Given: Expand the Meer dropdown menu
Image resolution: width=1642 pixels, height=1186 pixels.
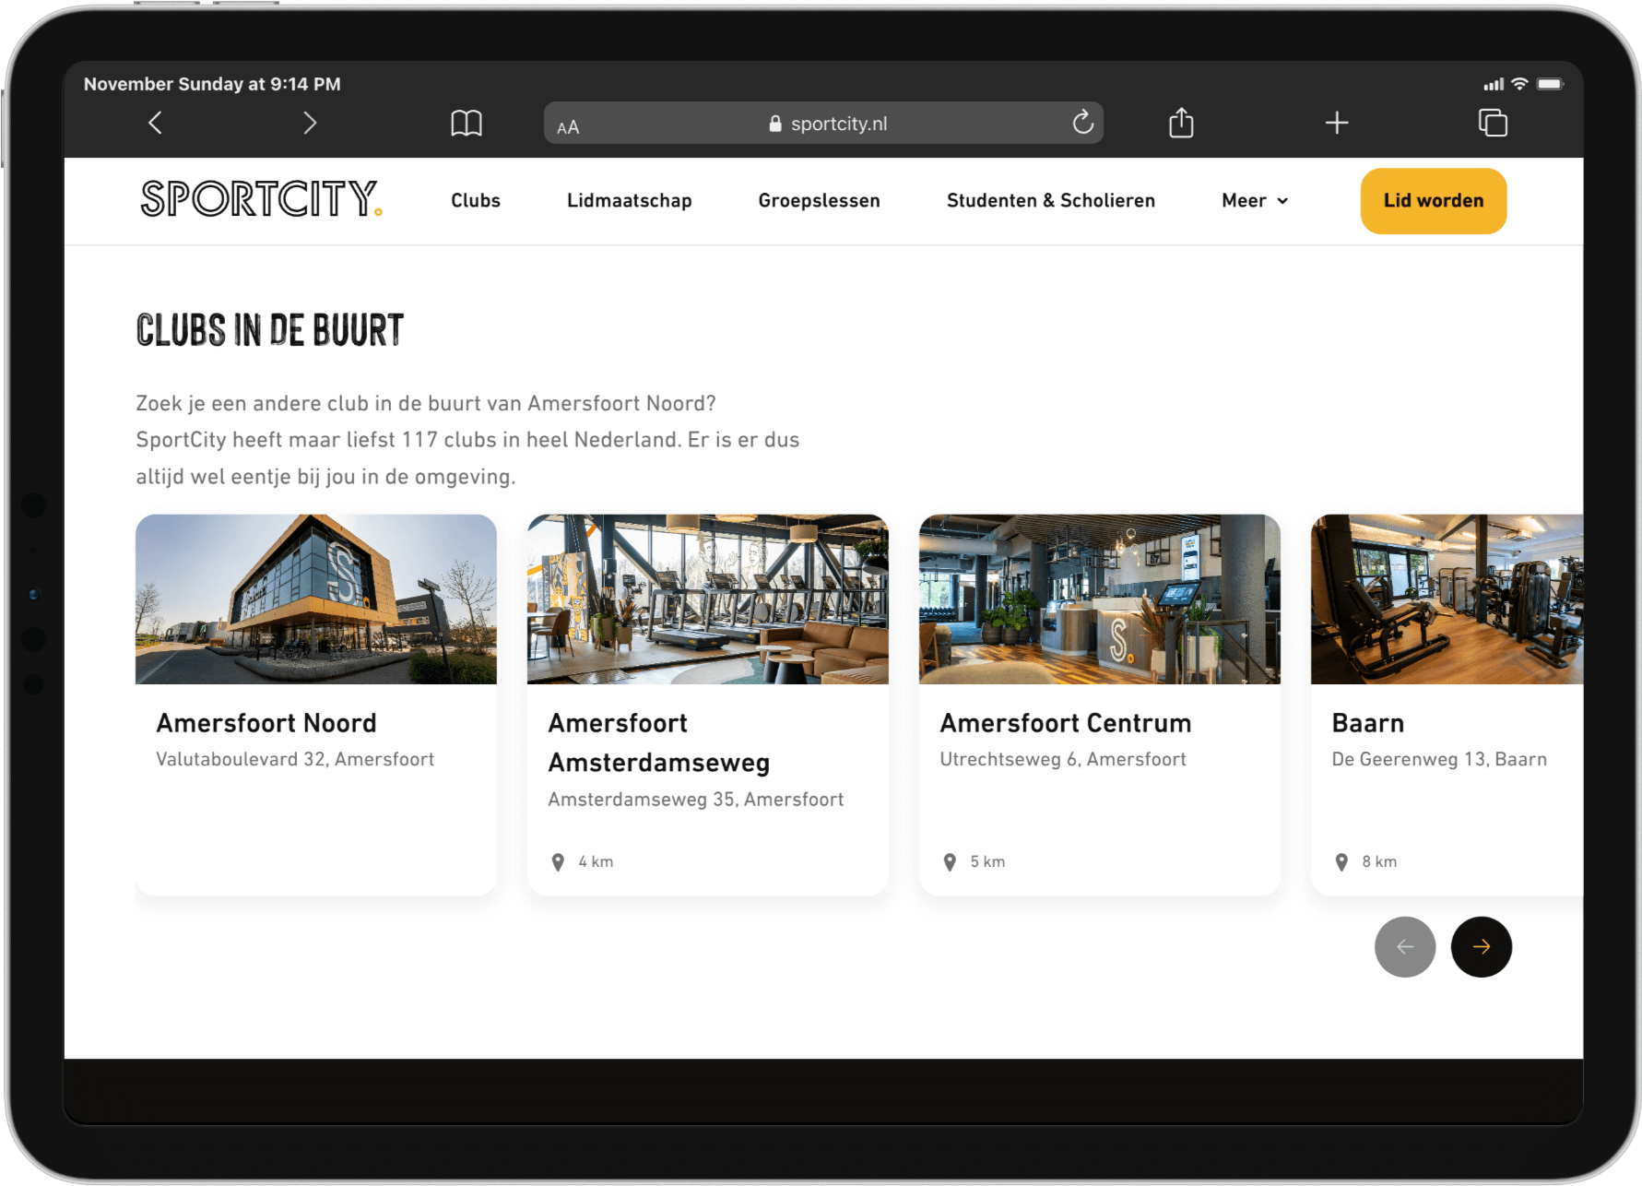Looking at the screenshot, I should point(1255,201).
